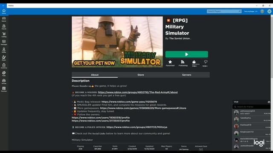Image resolution: width=273 pixels, height=153 pixels.
Task: Open chat with Kingbryant732
Action: [252, 133]
